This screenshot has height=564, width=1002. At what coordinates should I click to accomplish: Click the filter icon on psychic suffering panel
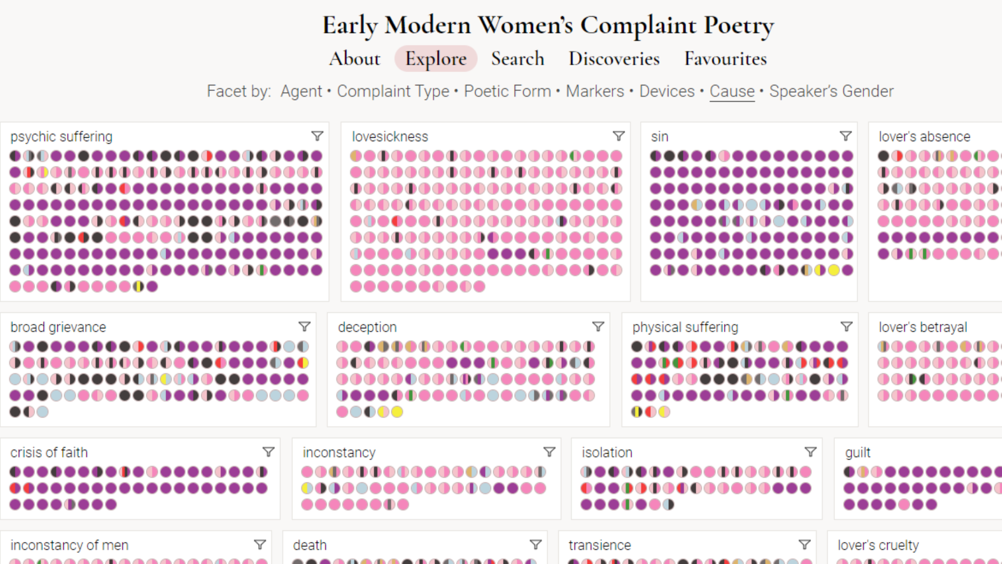pyautogui.click(x=318, y=136)
